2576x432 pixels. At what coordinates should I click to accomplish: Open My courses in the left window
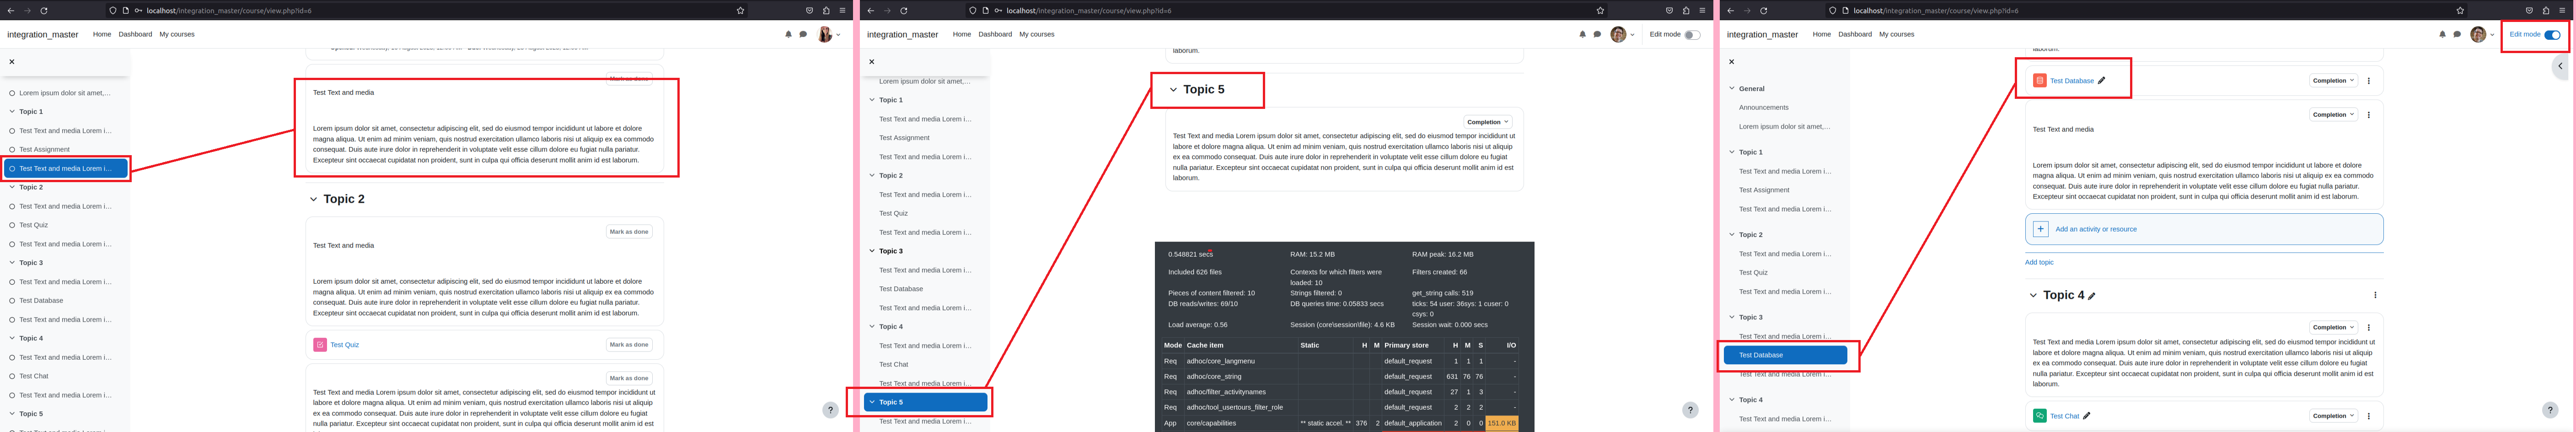[x=177, y=34]
